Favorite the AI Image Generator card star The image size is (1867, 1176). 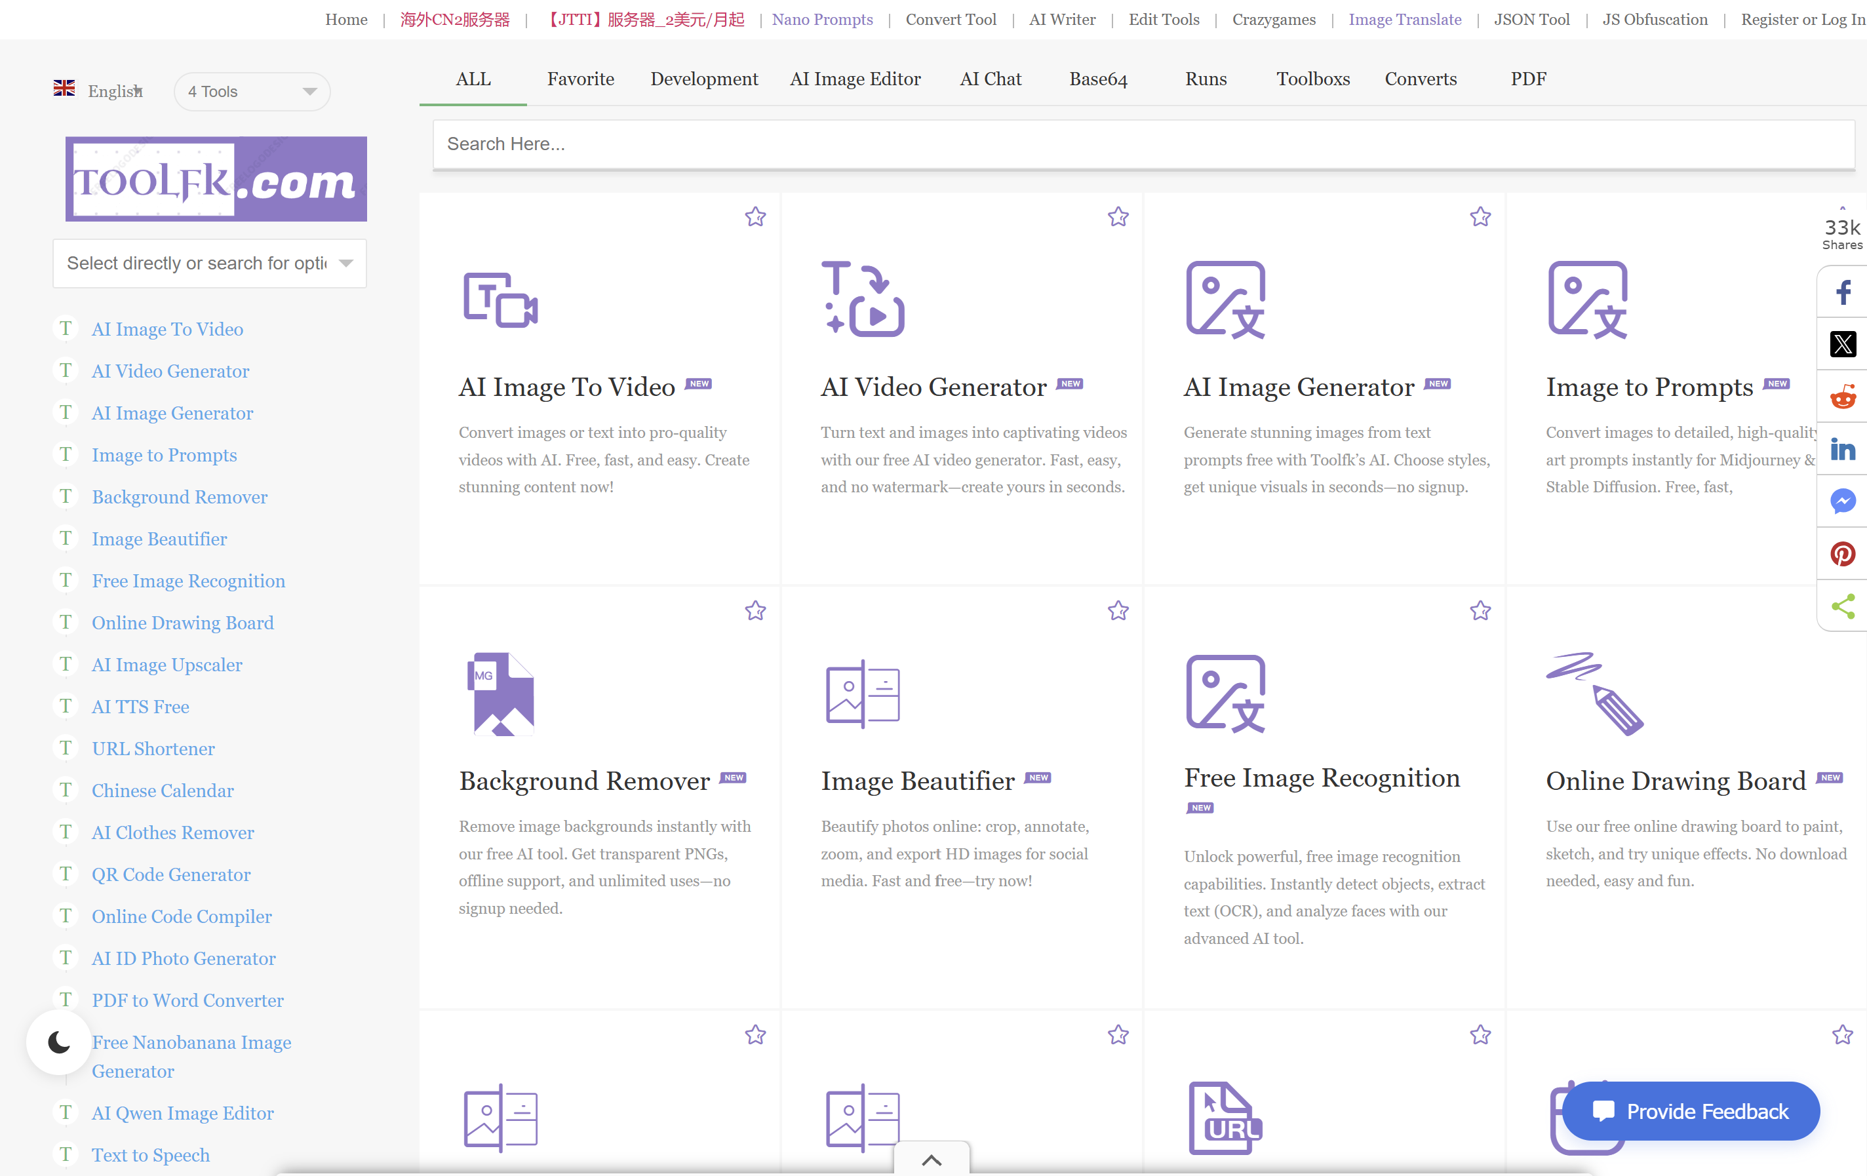tap(1480, 217)
